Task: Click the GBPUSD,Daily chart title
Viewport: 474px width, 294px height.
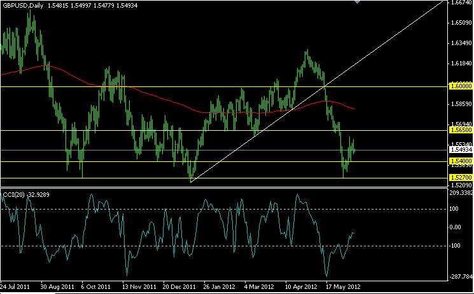Action: pos(24,6)
